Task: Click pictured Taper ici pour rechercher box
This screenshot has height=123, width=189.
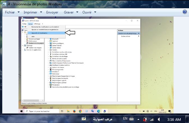Action: pyautogui.click(x=42, y=111)
